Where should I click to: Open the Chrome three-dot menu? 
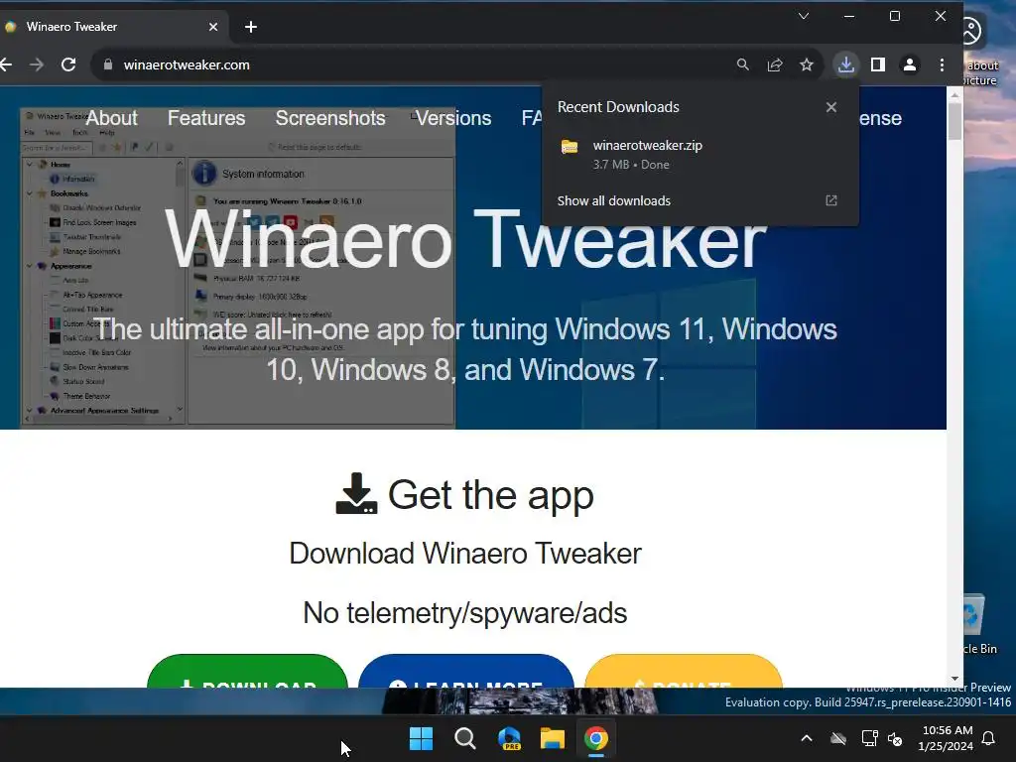click(x=942, y=64)
